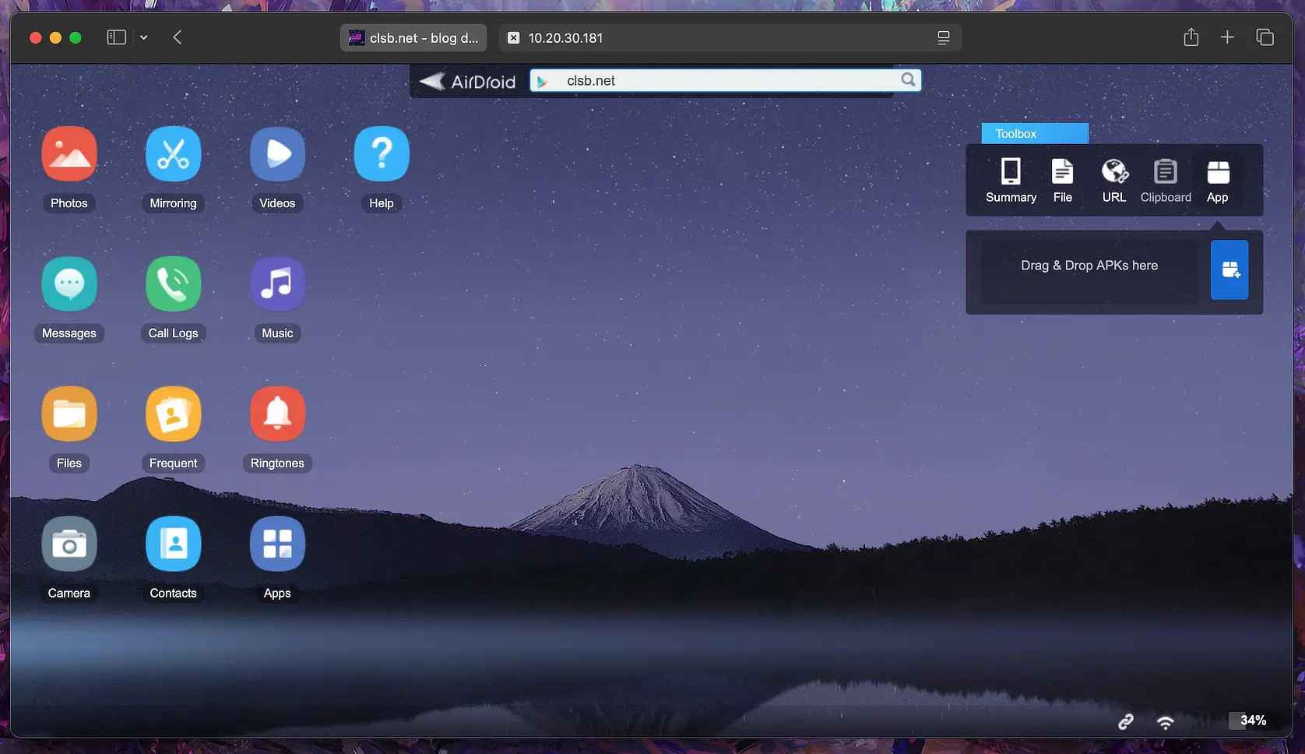This screenshot has height=754, width=1305.
Task: Click the reader icon in address bar
Action: (944, 37)
